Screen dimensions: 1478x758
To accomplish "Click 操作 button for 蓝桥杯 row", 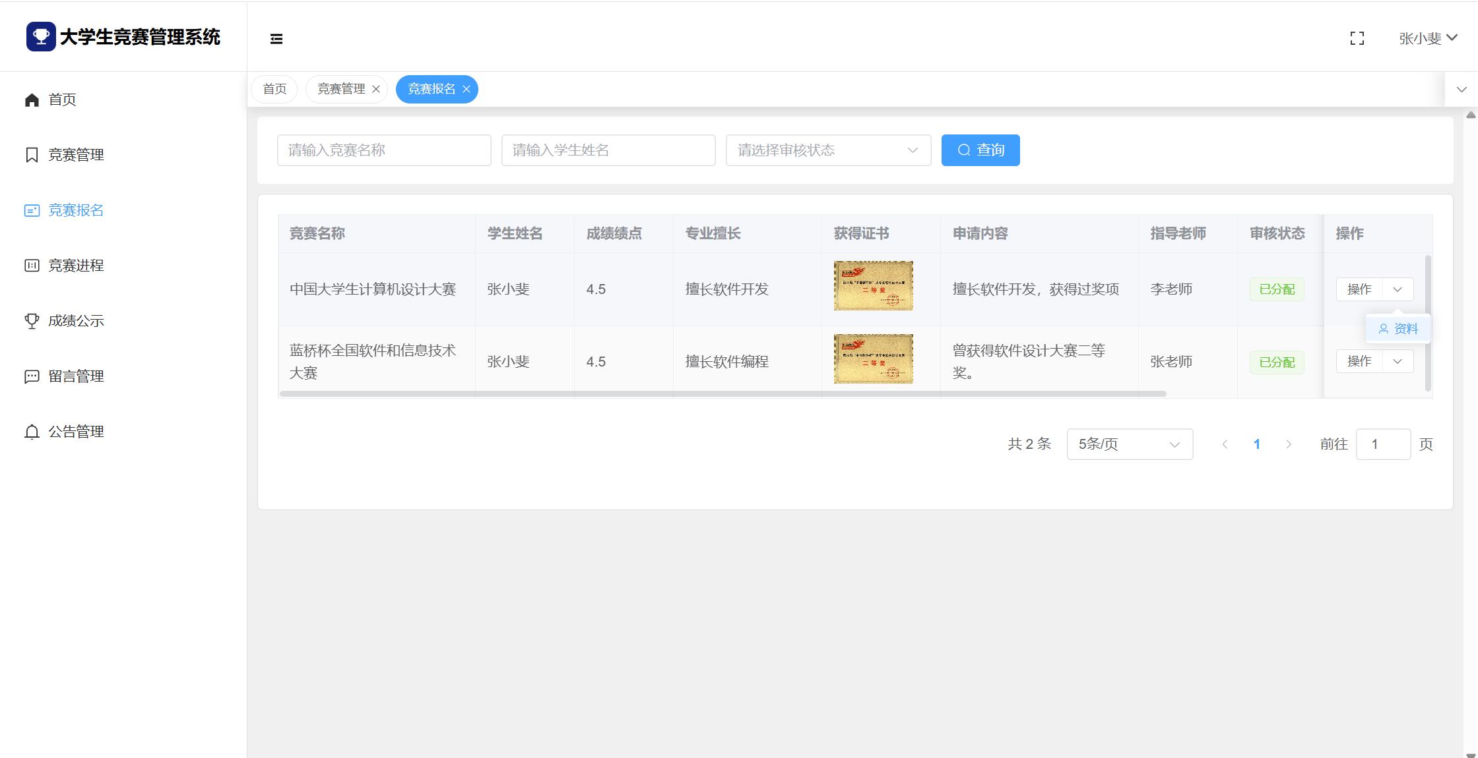I will [x=1359, y=362].
